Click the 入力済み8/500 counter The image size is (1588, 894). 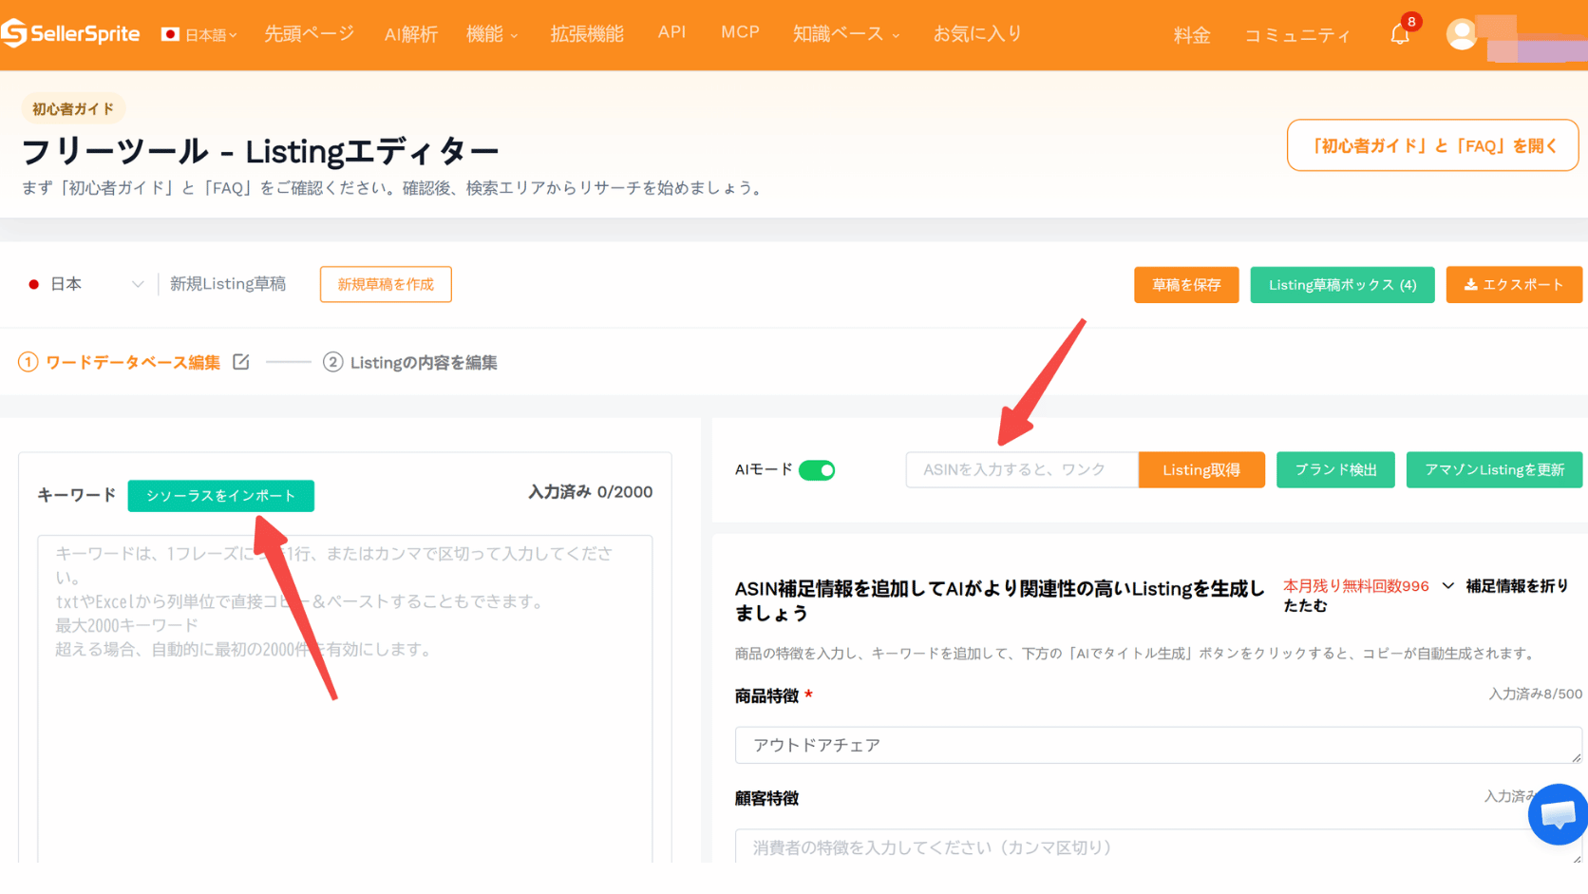[1535, 694]
